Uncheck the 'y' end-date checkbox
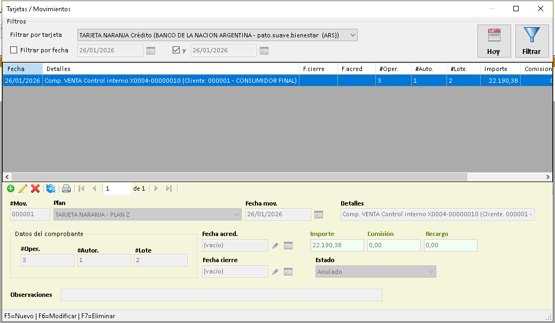The image size is (555, 323). point(176,50)
